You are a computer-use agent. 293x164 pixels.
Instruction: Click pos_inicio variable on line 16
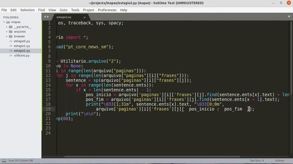98,95
